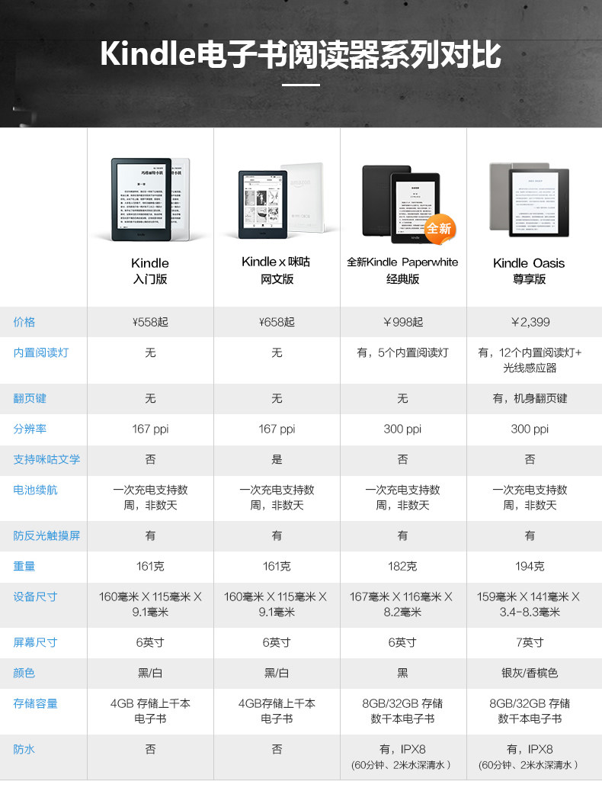Image resolution: width=602 pixels, height=804 pixels.
Task: Click 否 防水 value under Kindle x 咪咕
Action: click(x=277, y=749)
